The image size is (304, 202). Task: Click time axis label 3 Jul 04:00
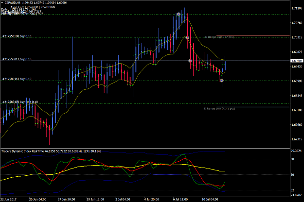pyautogui.click(x=123, y=199)
